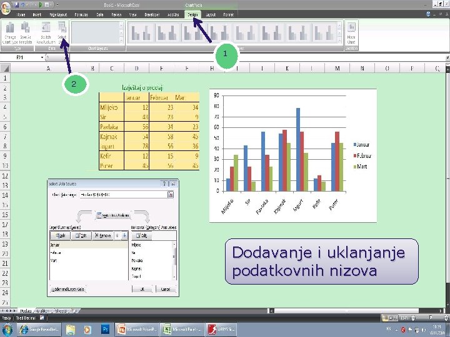Open the Chart Tools Layout tab
The width and height of the screenshot is (450, 337).
[x=211, y=14]
